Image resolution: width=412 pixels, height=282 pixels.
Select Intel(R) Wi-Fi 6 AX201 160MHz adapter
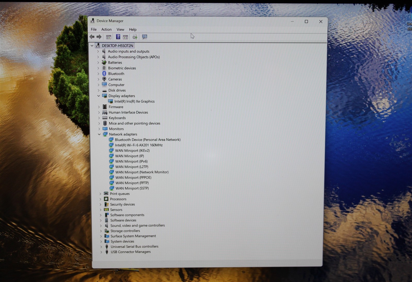[139, 145]
